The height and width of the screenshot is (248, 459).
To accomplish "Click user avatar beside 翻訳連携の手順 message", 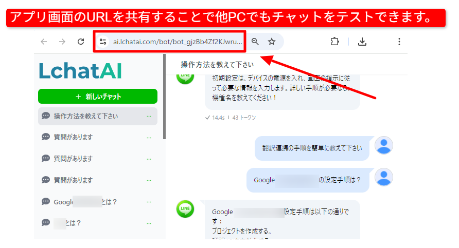I will [x=384, y=146].
